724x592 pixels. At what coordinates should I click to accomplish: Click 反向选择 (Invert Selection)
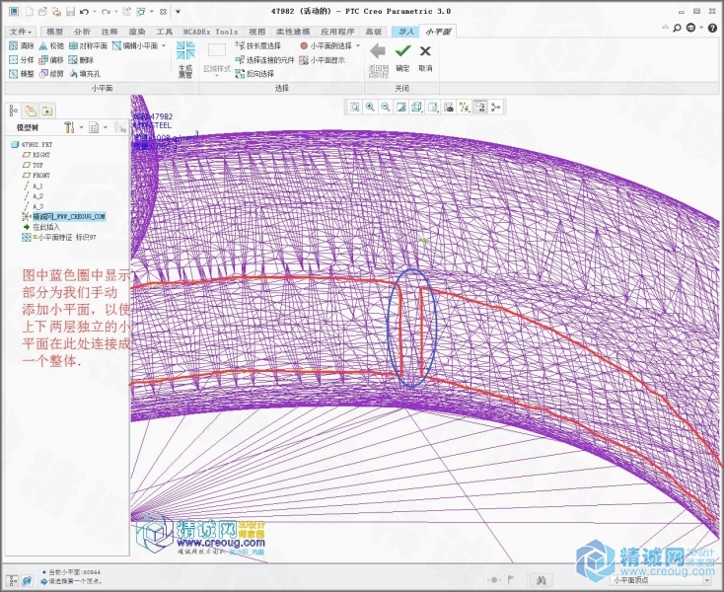(x=254, y=73)
